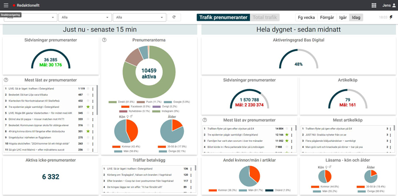
Task: Open help for 15-minute Mest läst list
Action: coord(6,80)
